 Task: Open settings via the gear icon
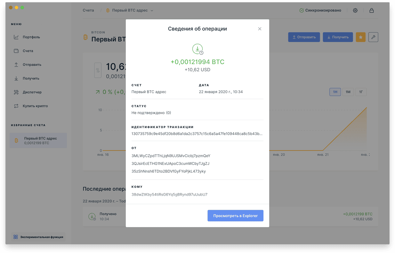[x=355, y=10]
